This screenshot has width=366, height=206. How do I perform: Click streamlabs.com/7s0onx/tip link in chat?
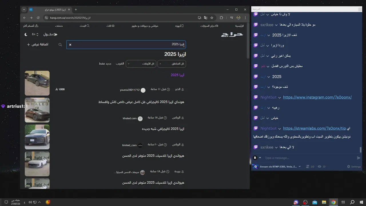[x=315, y=128]
